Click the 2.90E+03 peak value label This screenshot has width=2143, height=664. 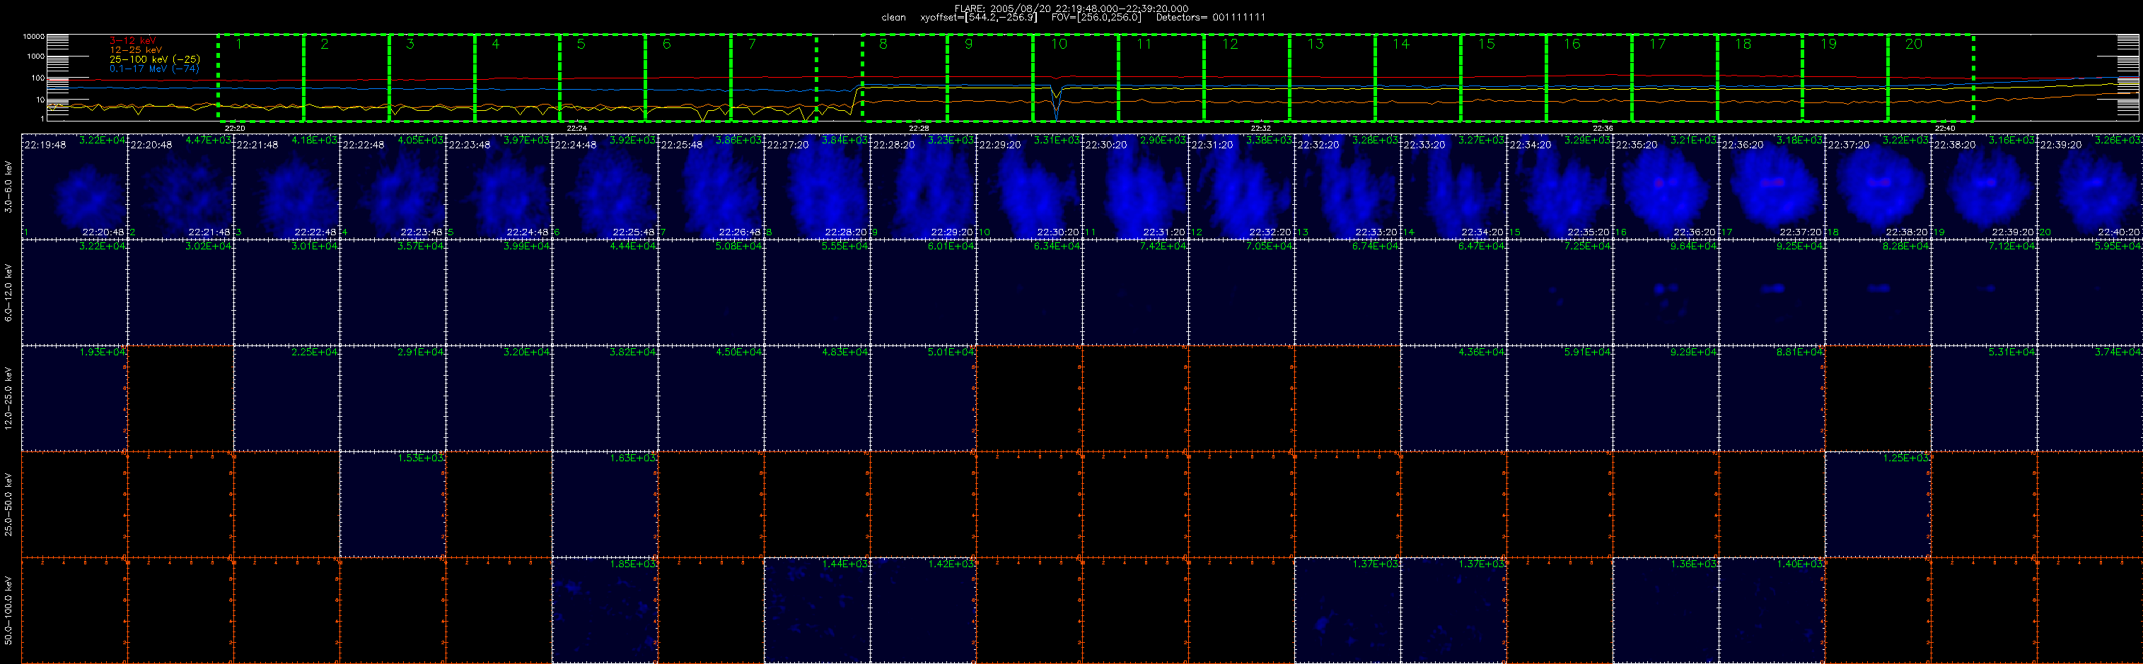pyautogui.click(x=1164, y=141)
